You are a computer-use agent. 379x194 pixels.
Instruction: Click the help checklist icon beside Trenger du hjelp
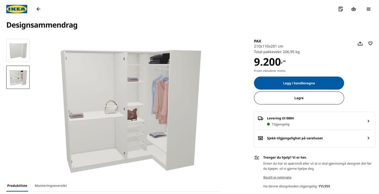(x=257, y=157)
